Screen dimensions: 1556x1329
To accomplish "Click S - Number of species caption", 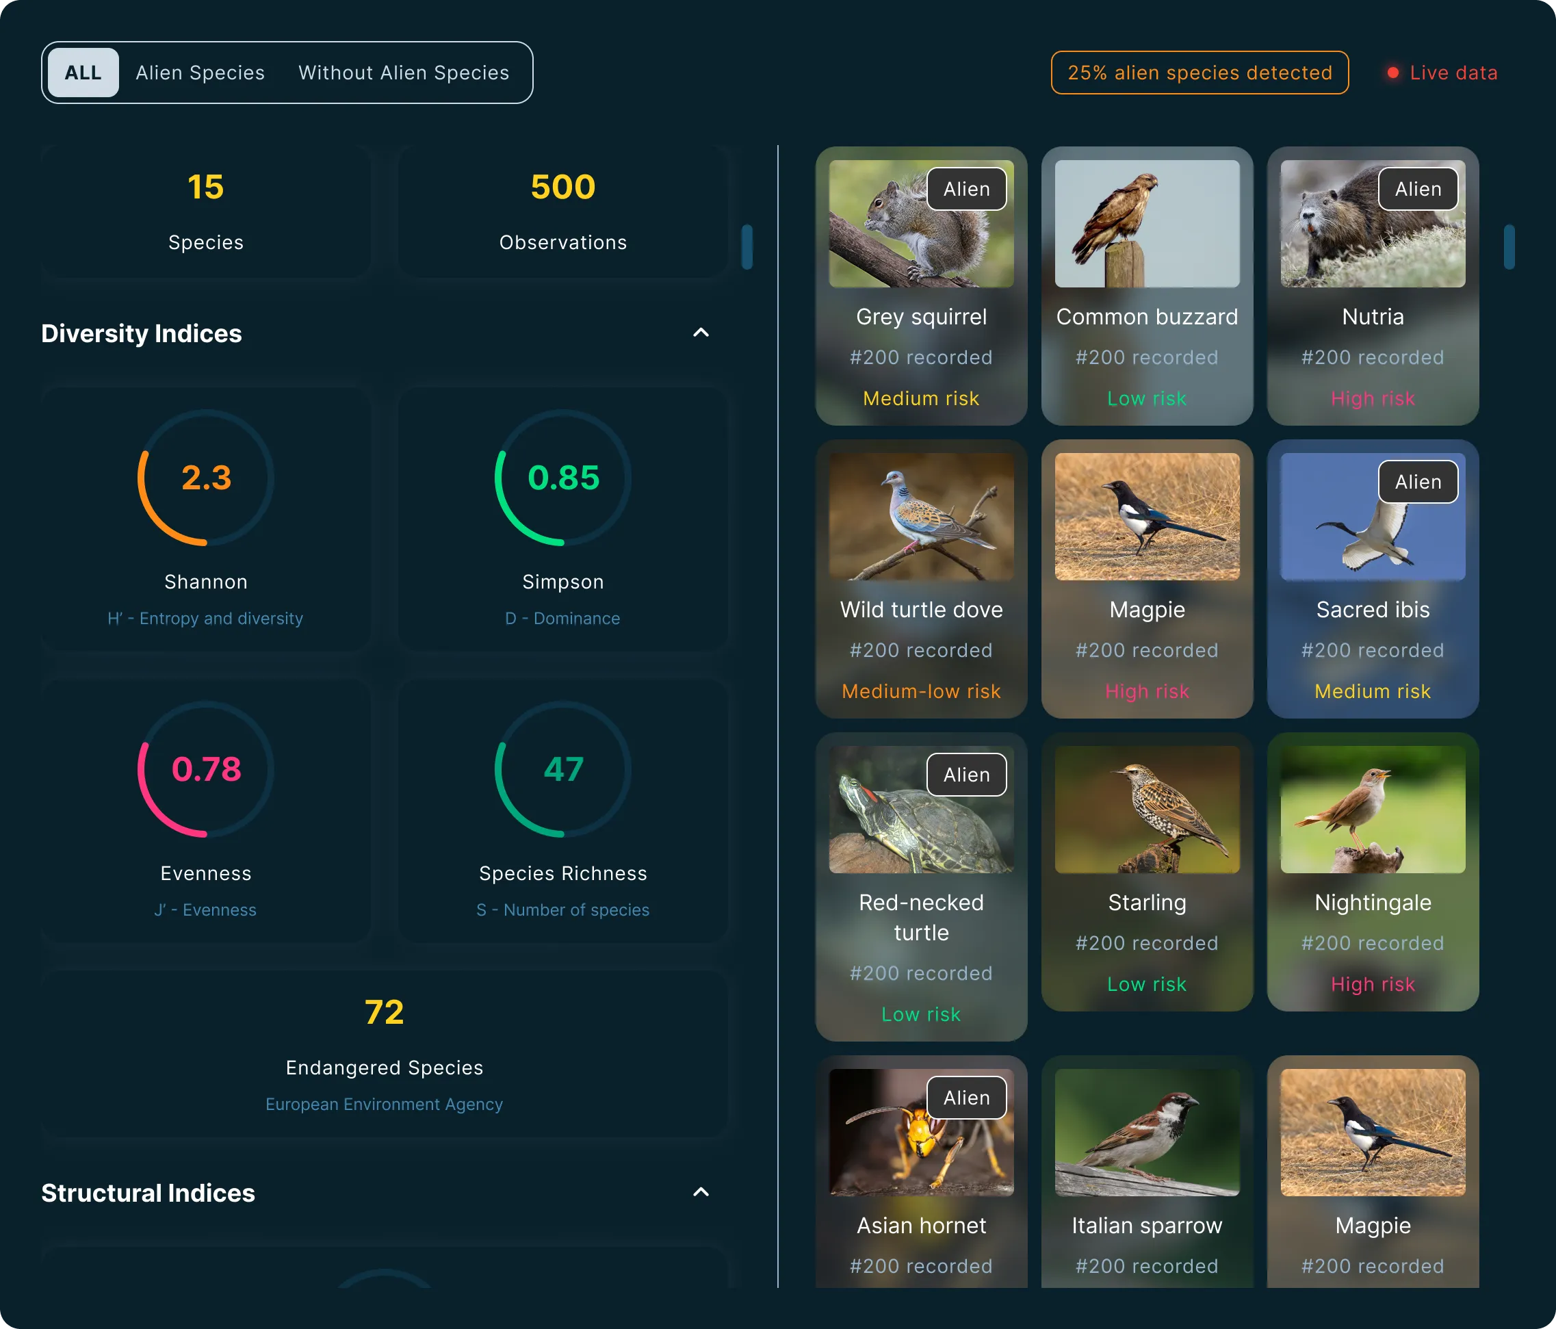I will pyautogui.click(x=563, y=909).
